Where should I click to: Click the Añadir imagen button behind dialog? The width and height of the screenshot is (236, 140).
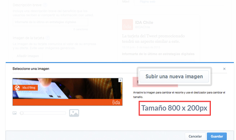[28, 56]
